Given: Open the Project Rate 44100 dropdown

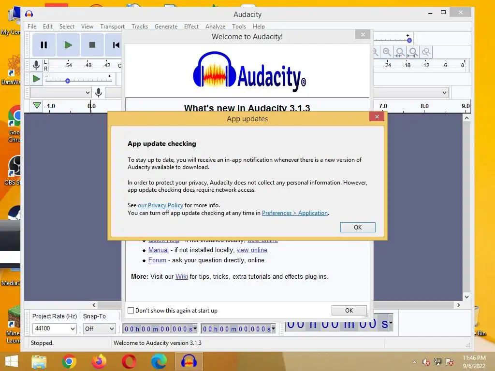Looking at the screenshot, I should point(55,328).
